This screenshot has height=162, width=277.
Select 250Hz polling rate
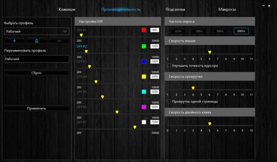199,31
